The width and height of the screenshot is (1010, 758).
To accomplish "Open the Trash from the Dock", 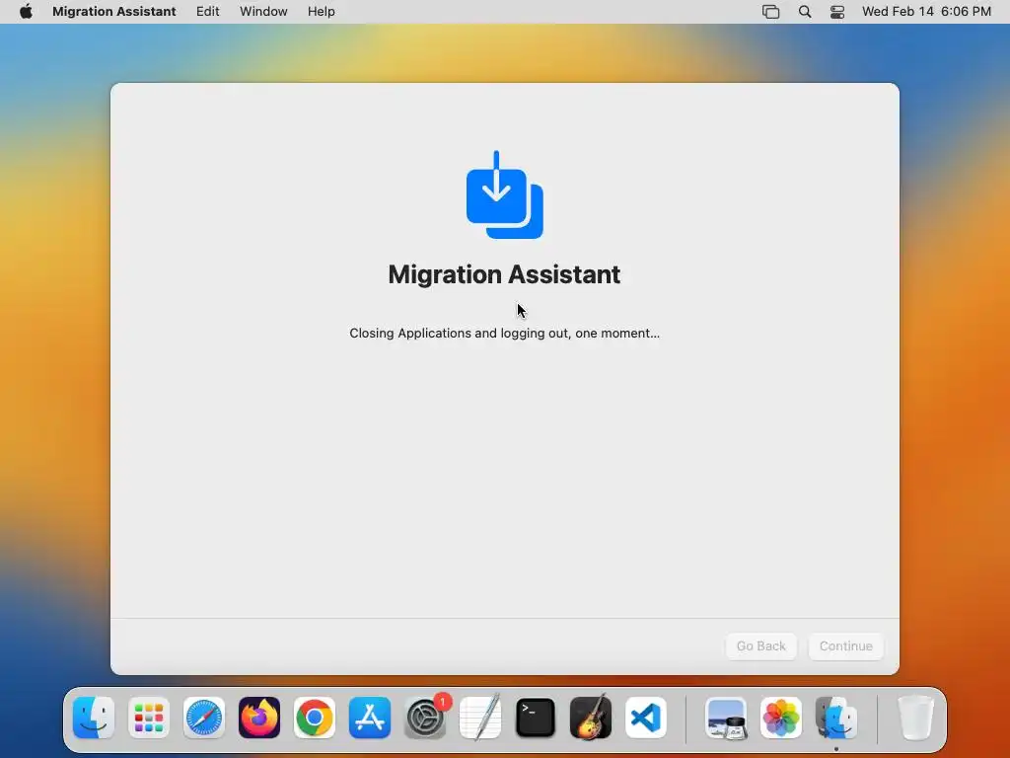I will point(915,718).
